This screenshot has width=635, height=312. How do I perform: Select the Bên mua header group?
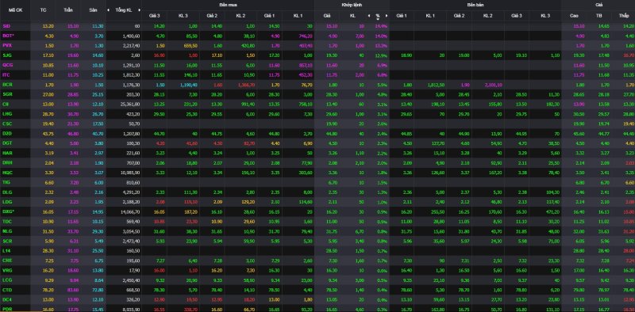[x=228, y=5]
